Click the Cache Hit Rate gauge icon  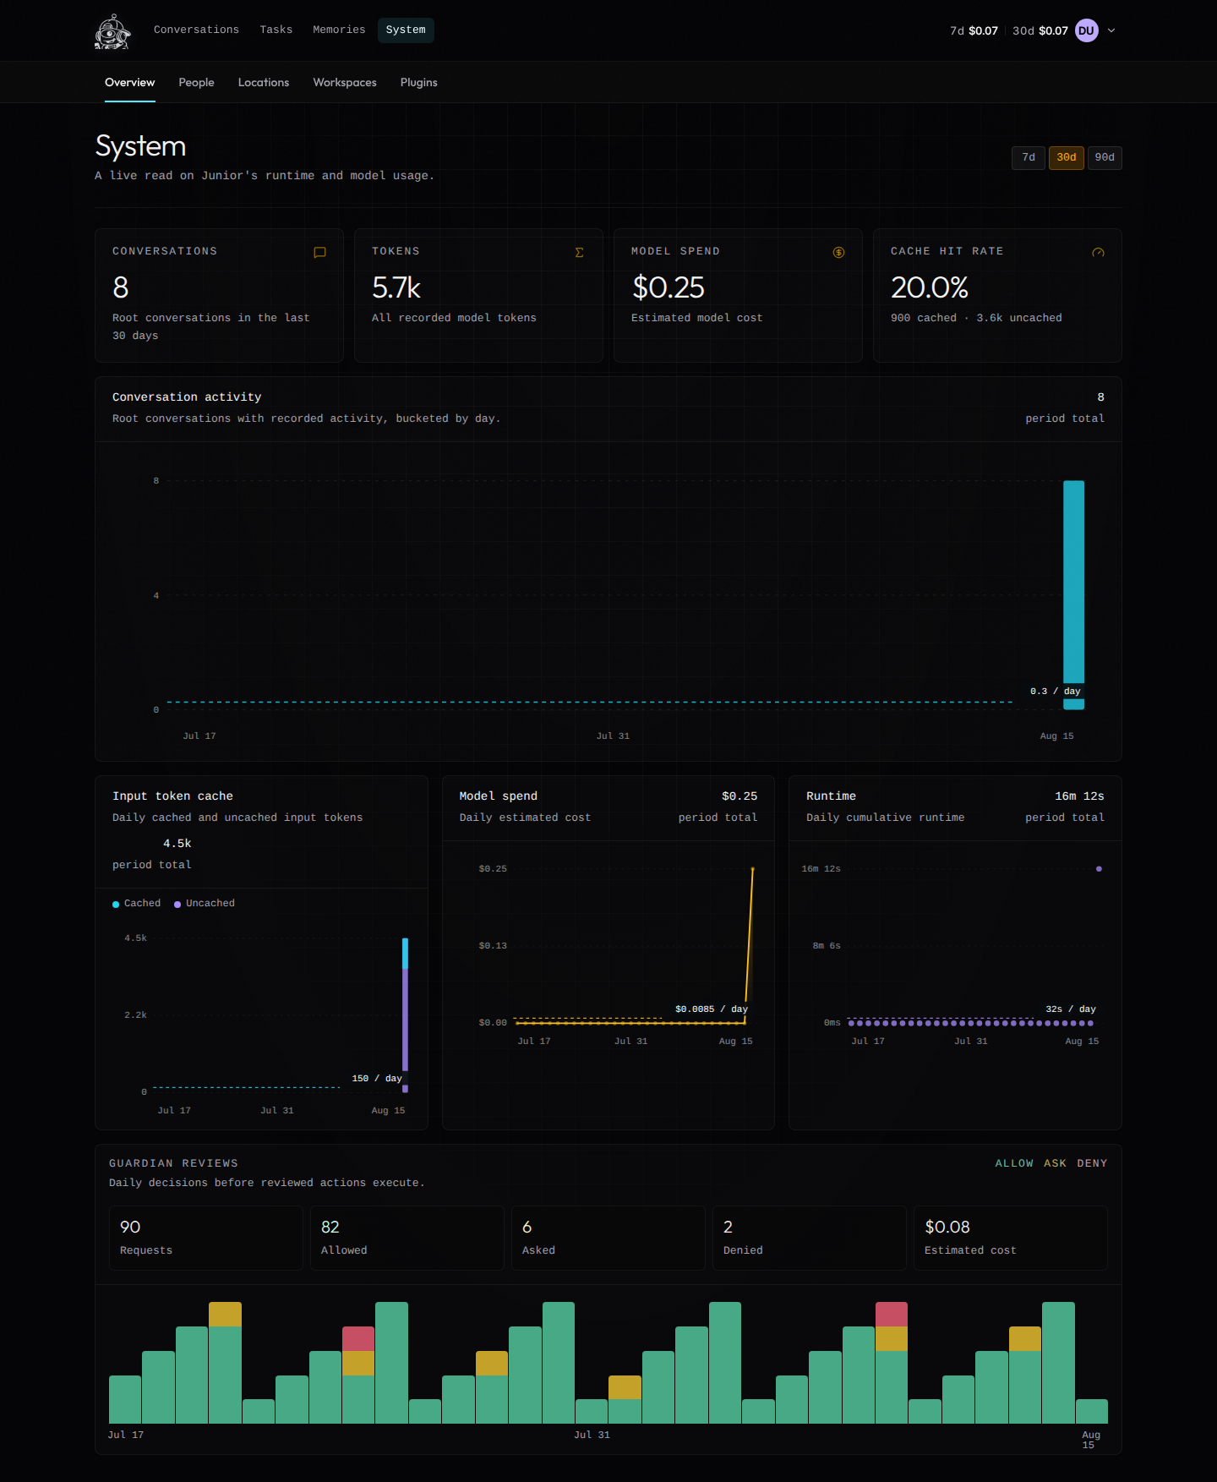pos(1098,252)
